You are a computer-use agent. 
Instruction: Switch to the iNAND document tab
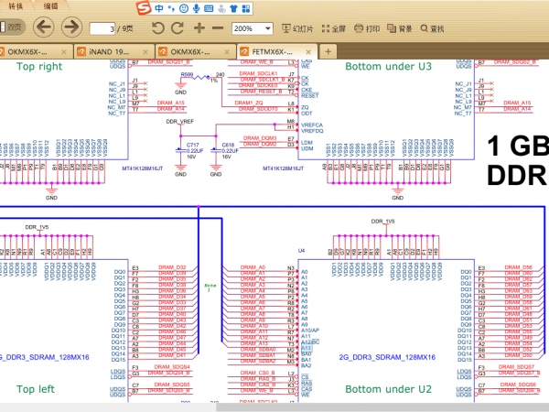click(113, 51)
